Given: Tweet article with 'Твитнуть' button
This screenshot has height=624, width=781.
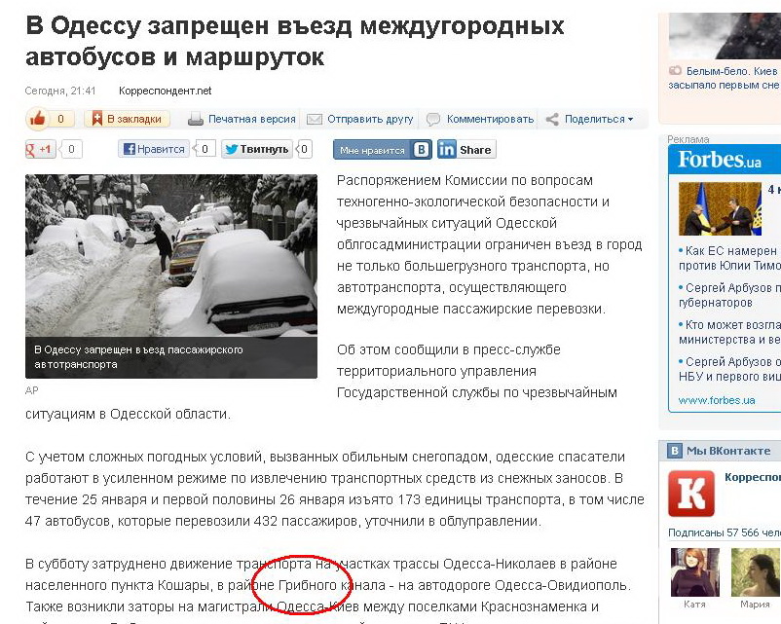Looking at the screenshot, I should (256, 149).
